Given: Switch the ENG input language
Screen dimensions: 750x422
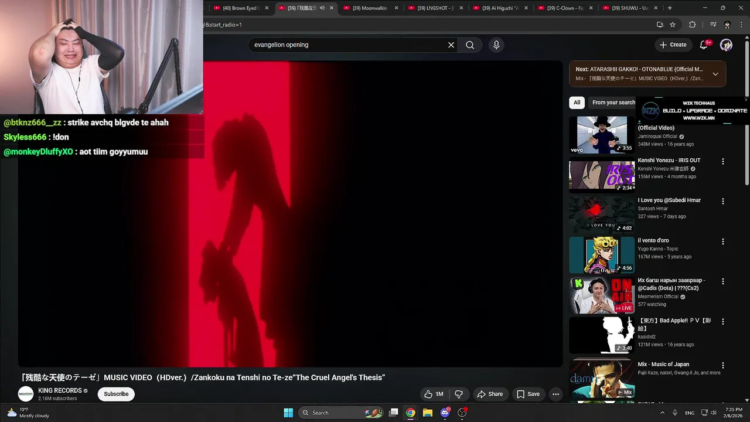Looking at the screenshot, I should (x=690, y=413).
